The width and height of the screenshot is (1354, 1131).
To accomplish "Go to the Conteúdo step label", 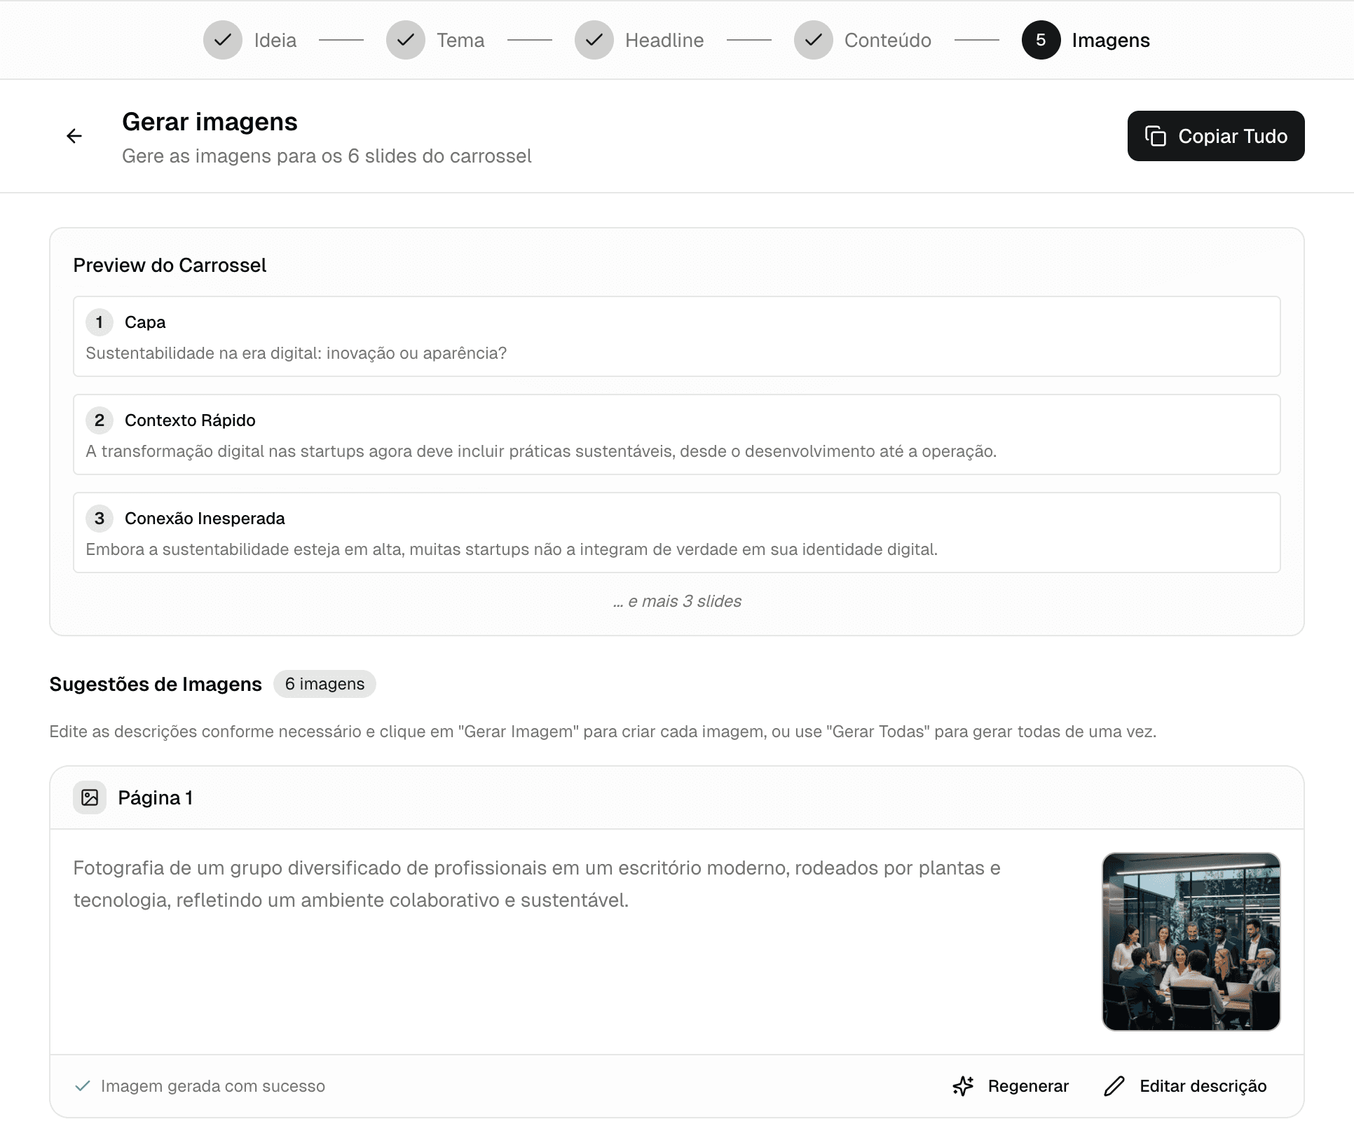I will pyautogui.click(x=887, y=41).
